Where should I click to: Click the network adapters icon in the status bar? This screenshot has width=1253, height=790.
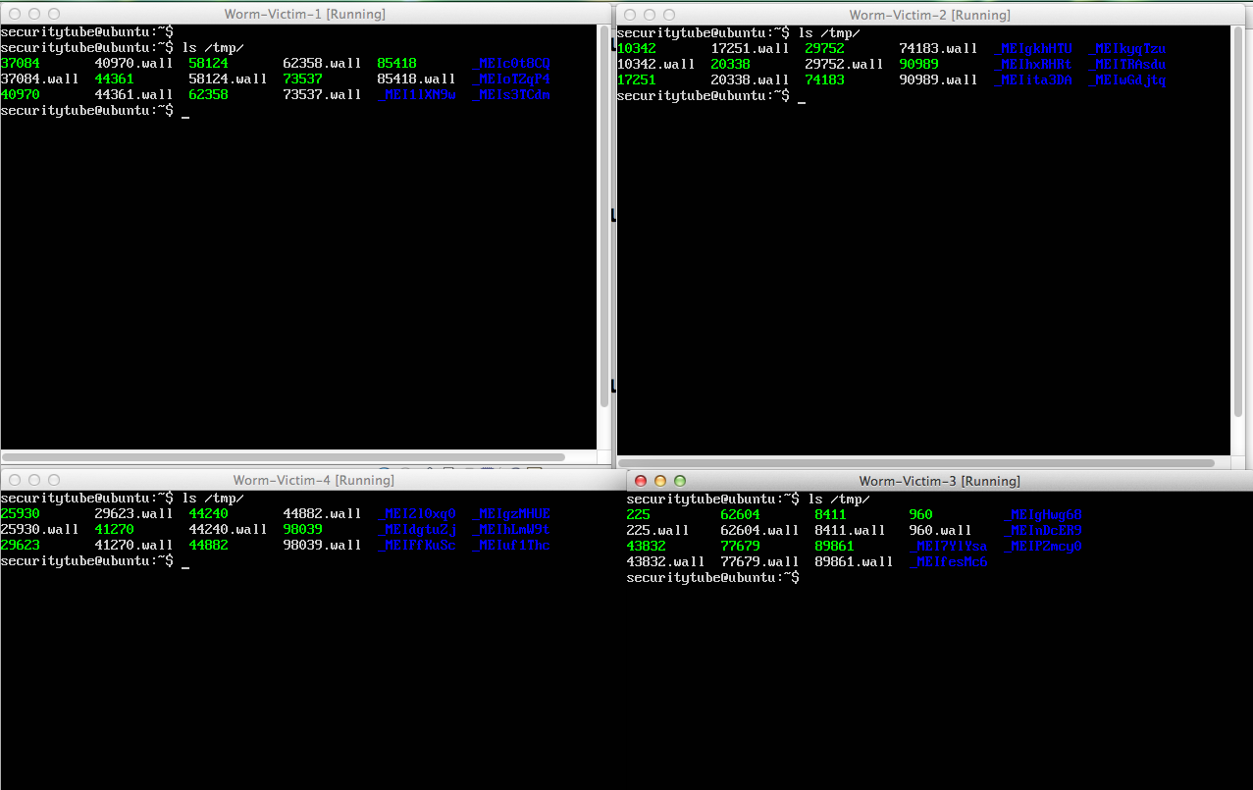coord(447,469)
